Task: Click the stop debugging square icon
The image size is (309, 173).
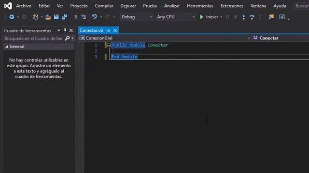Action: (x=236, y=17)
